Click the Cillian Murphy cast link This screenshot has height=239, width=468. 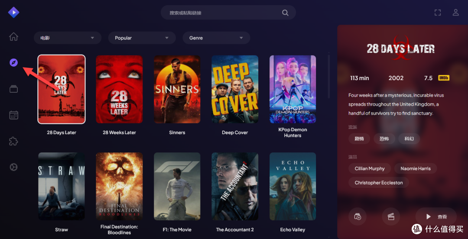[x=370, y=168]
